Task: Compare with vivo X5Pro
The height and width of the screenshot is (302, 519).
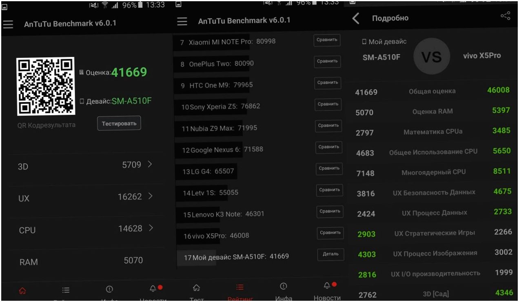Action: 330,233
